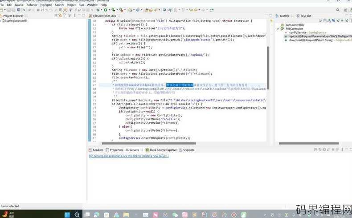Image resolution: width=352 pixels, height=218 pixels.
Task: Open the Run menu
Action: coord(81,5)
